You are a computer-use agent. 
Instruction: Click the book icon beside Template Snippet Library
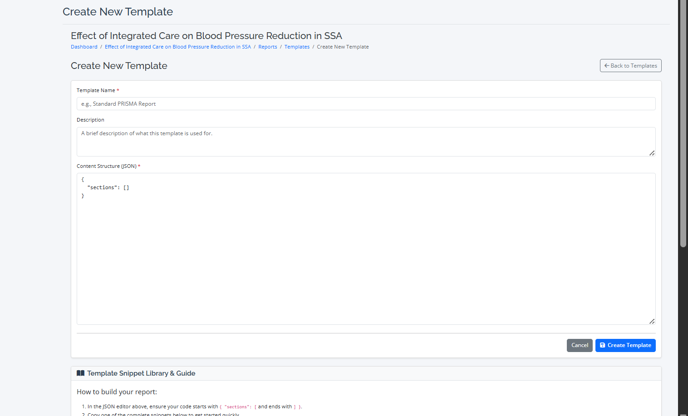(80, 373)
